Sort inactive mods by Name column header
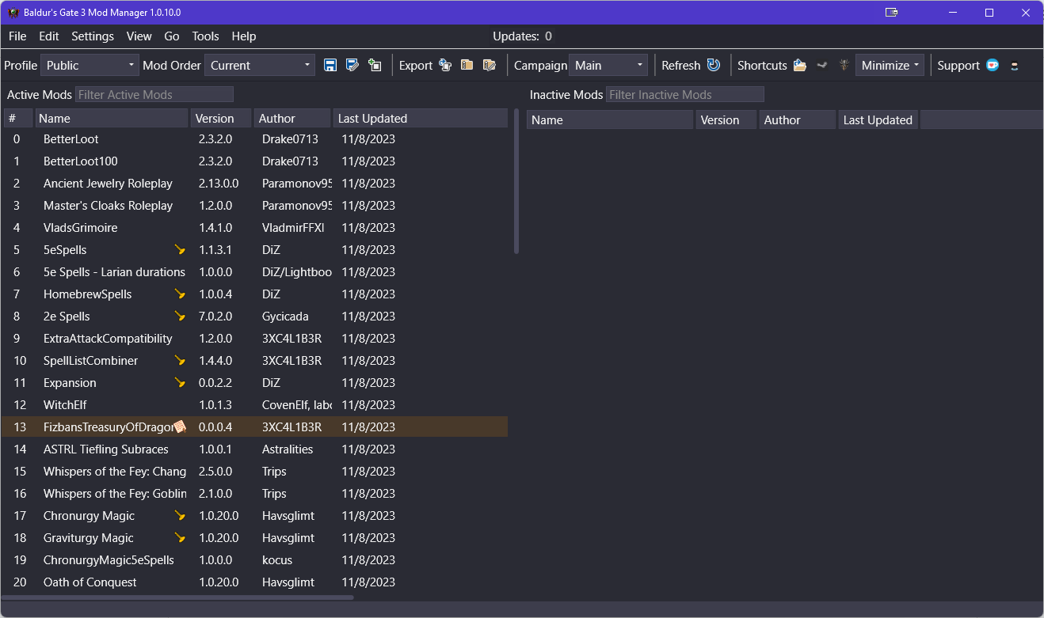This screenshot has width=1044, height=618. coord(610,119)
